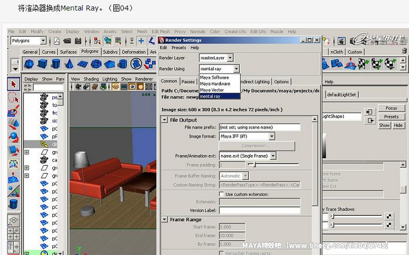Pick the Paint selection tool in toolbox
The height and width of the screenshot is (255, 409).
13,111
